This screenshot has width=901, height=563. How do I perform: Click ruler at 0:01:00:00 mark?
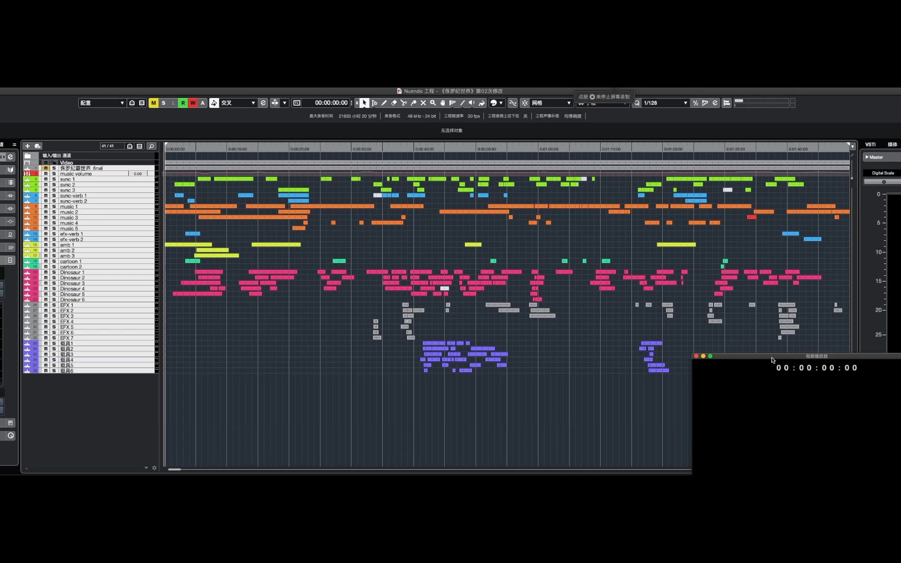point(549,149)
